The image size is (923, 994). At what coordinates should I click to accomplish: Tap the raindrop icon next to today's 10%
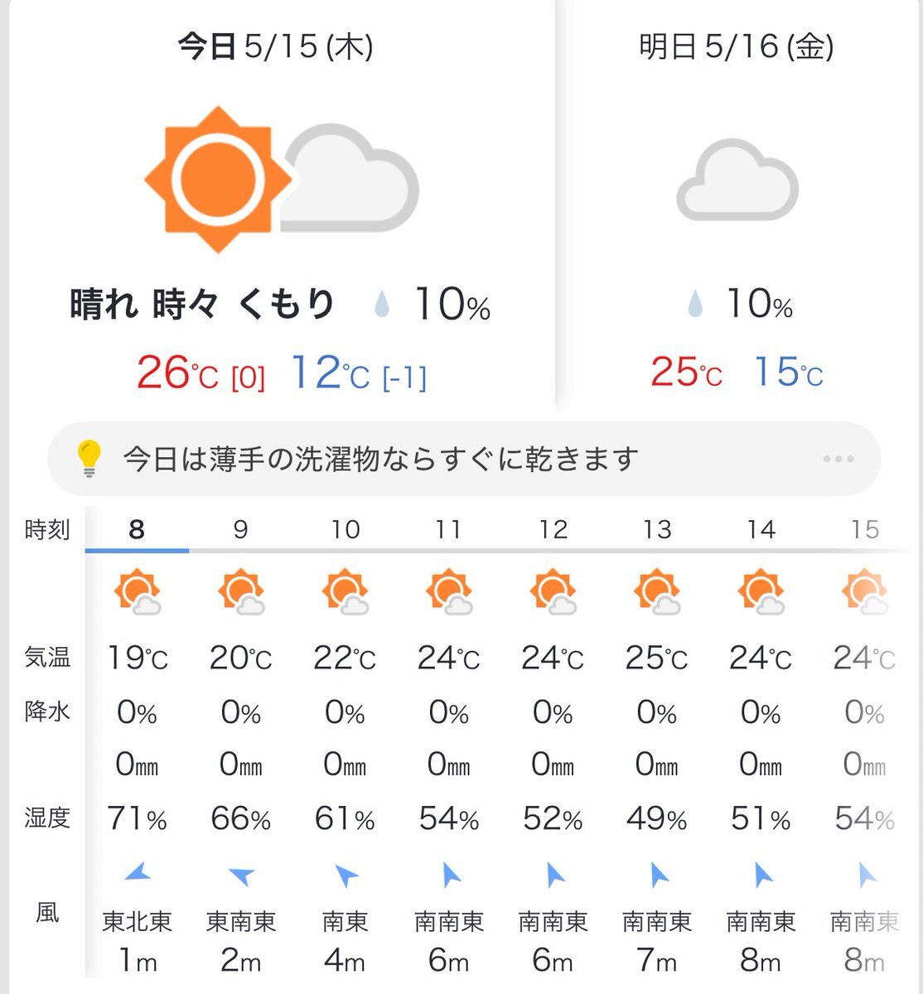382,304
